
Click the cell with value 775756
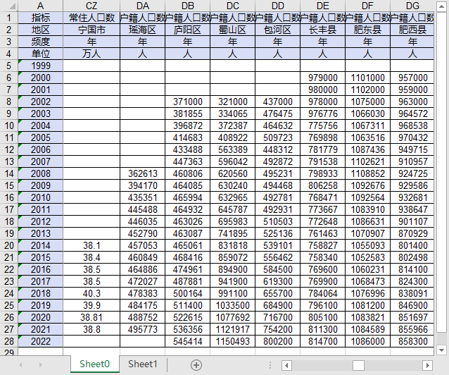(323, 125)
